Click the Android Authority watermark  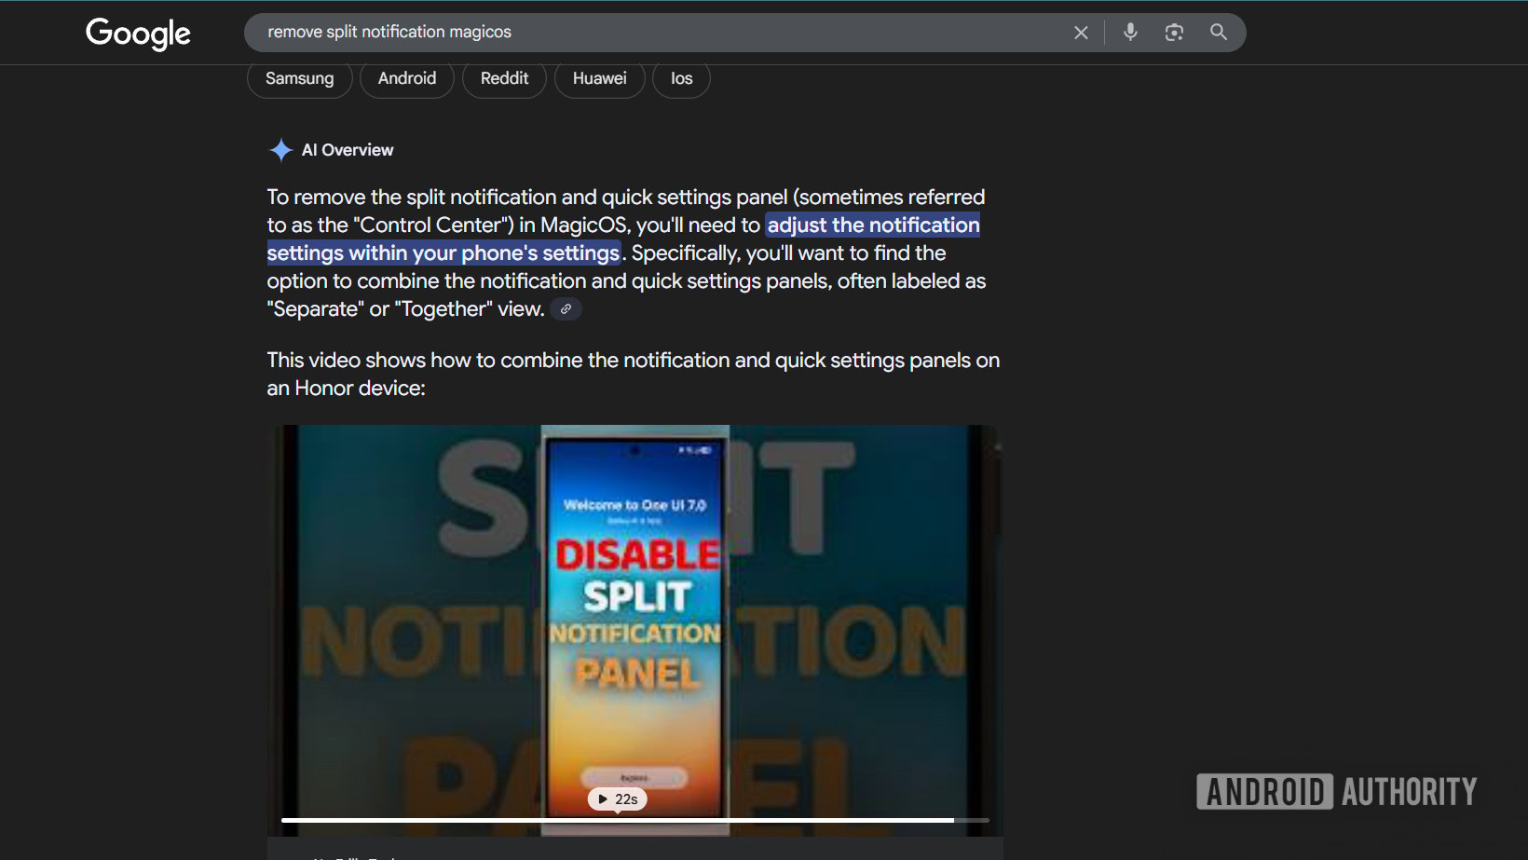(1336, 792)
